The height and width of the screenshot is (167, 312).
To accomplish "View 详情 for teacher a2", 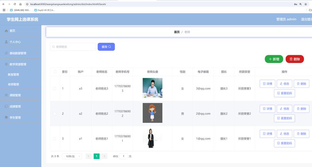I will click(x=267, y=109).
